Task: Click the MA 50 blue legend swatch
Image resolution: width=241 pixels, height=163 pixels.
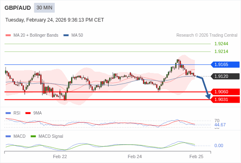Action: coord(66,35)
